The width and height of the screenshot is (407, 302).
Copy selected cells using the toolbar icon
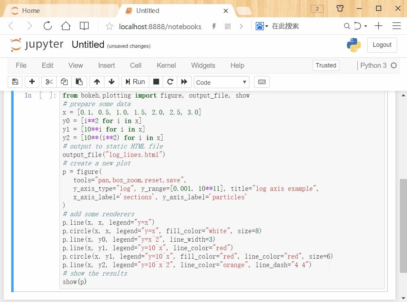[x=64, y=82]
